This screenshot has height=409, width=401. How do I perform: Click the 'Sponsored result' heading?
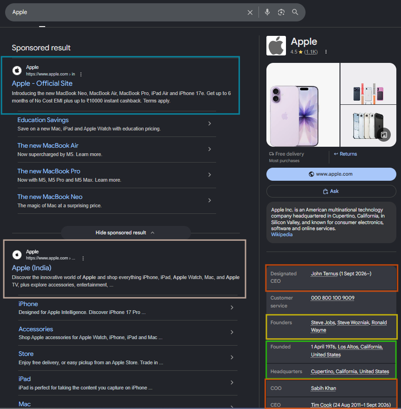(41, 48)
